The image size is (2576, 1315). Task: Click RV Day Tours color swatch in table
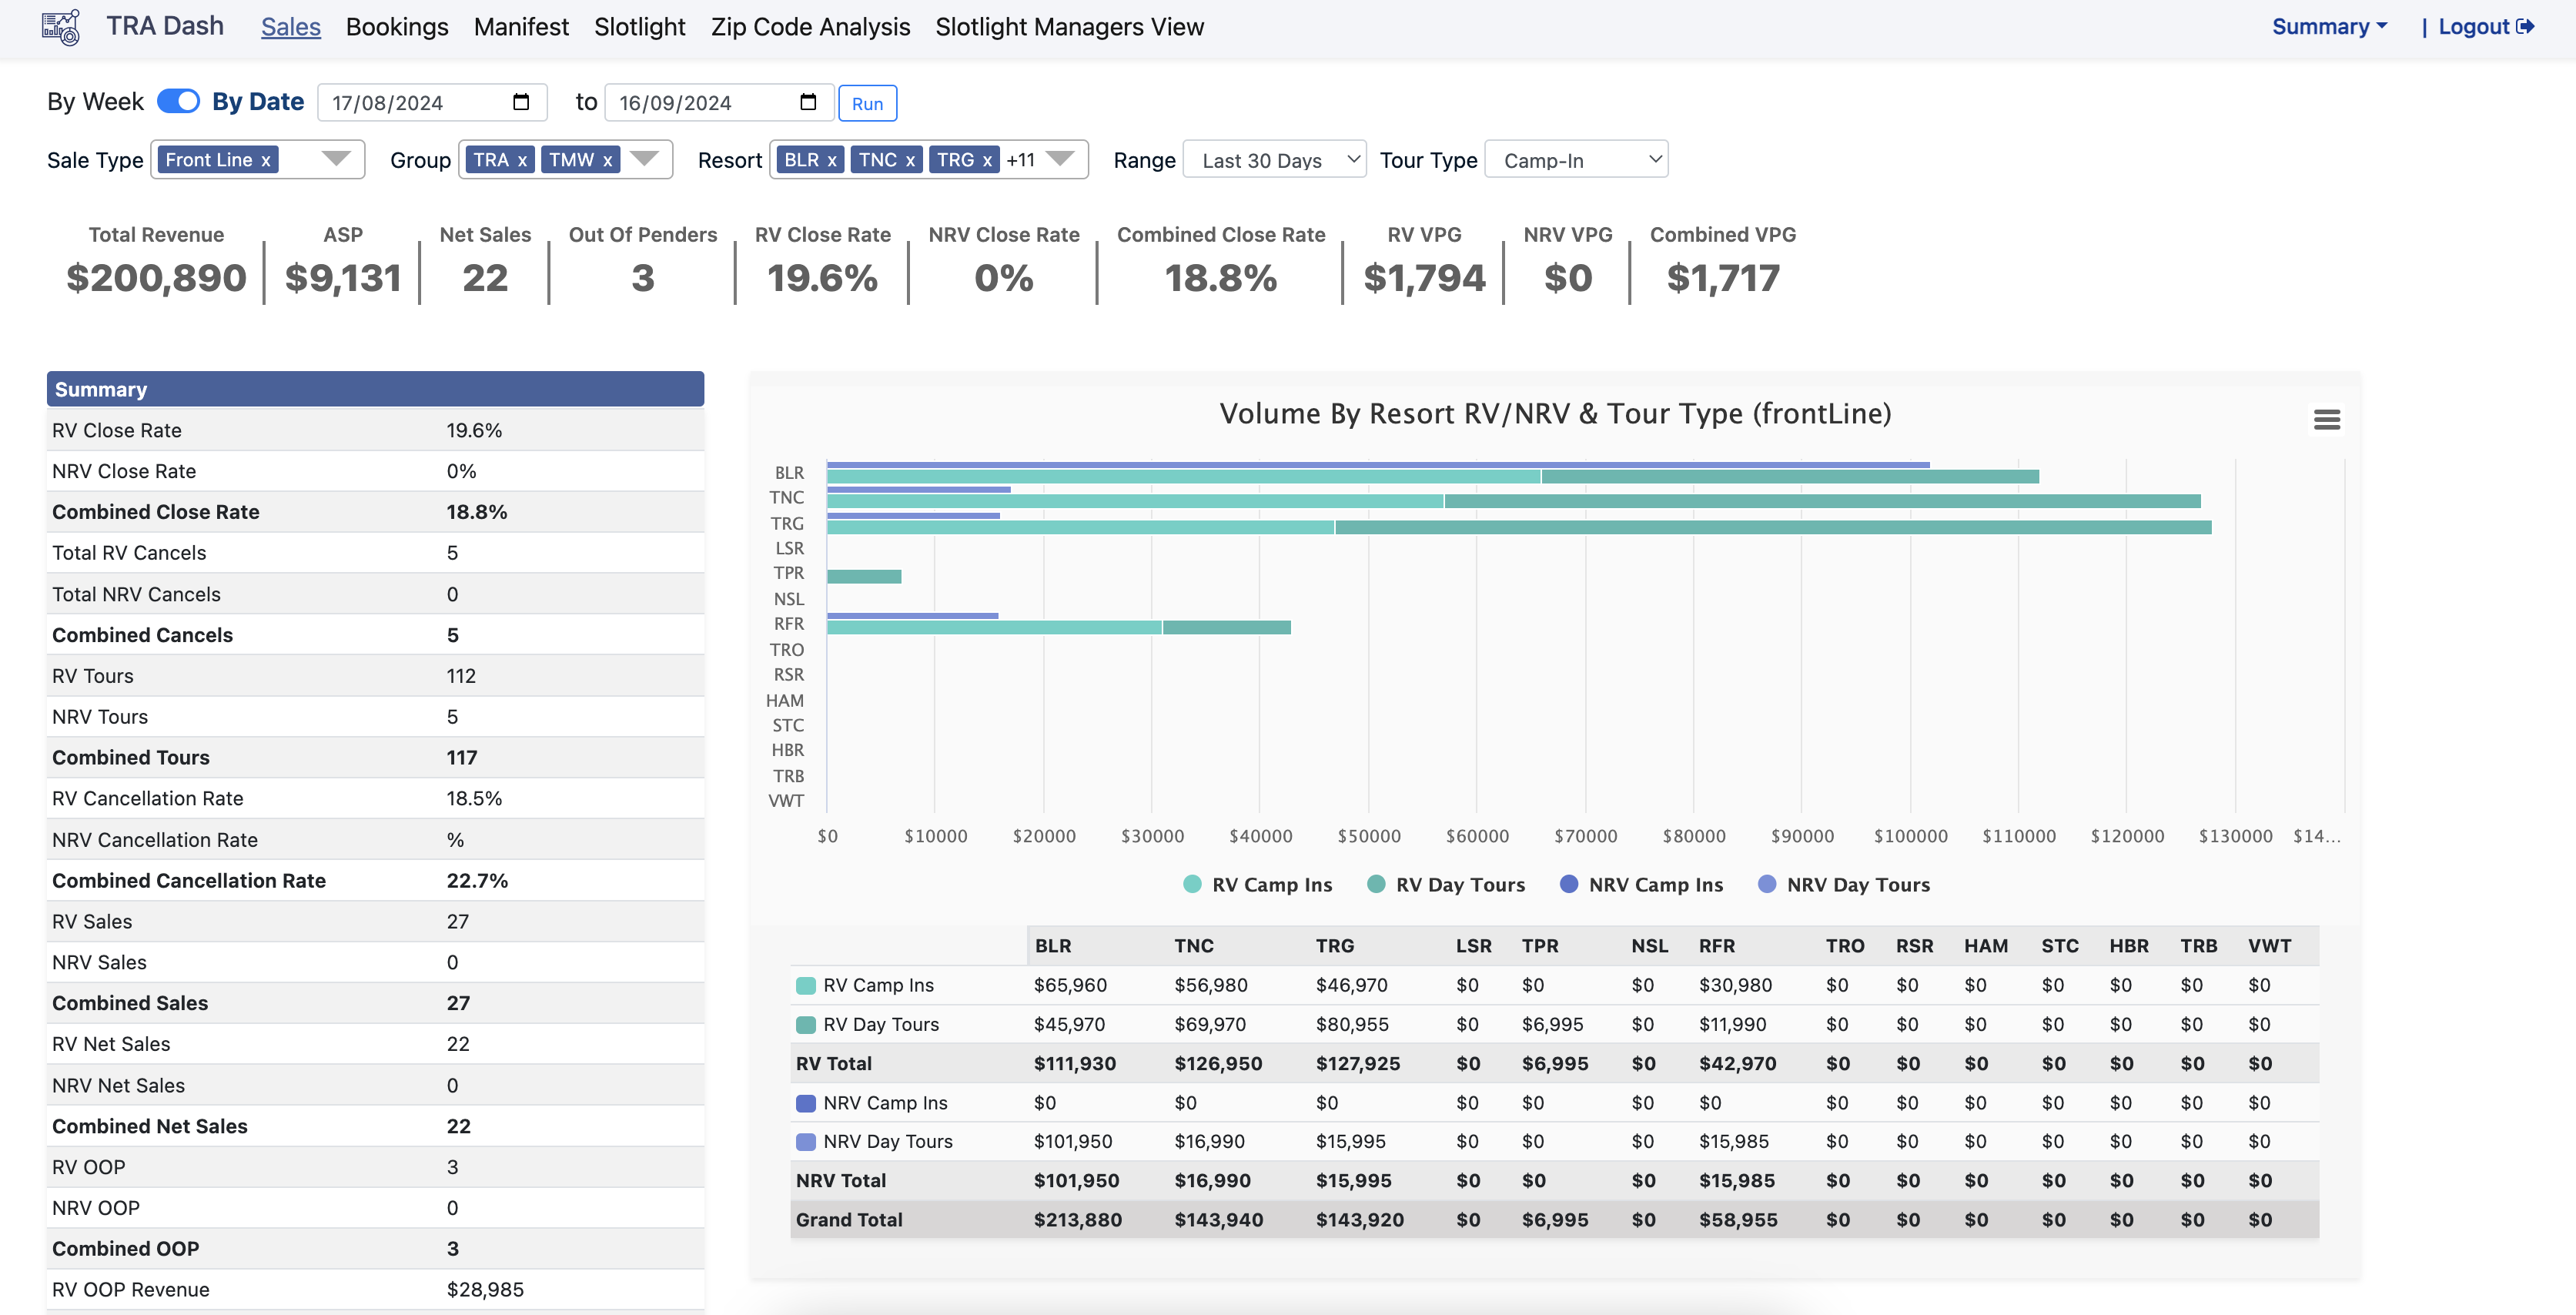coord(805,1024)
